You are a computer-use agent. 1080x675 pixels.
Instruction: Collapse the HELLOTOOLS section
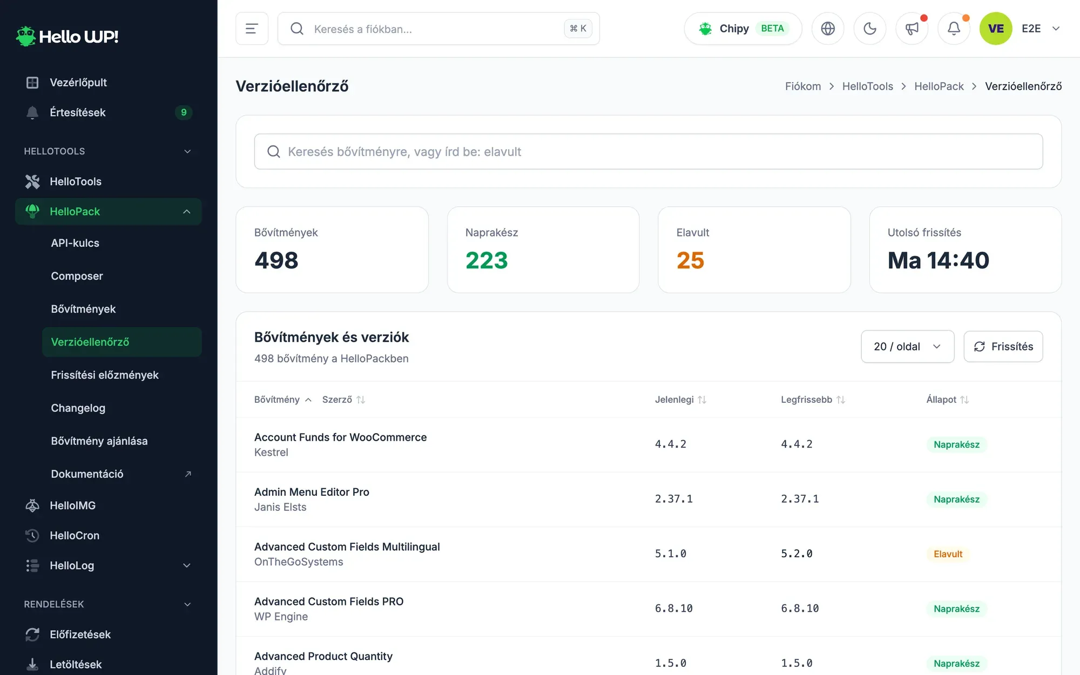(x=108, y=151)
